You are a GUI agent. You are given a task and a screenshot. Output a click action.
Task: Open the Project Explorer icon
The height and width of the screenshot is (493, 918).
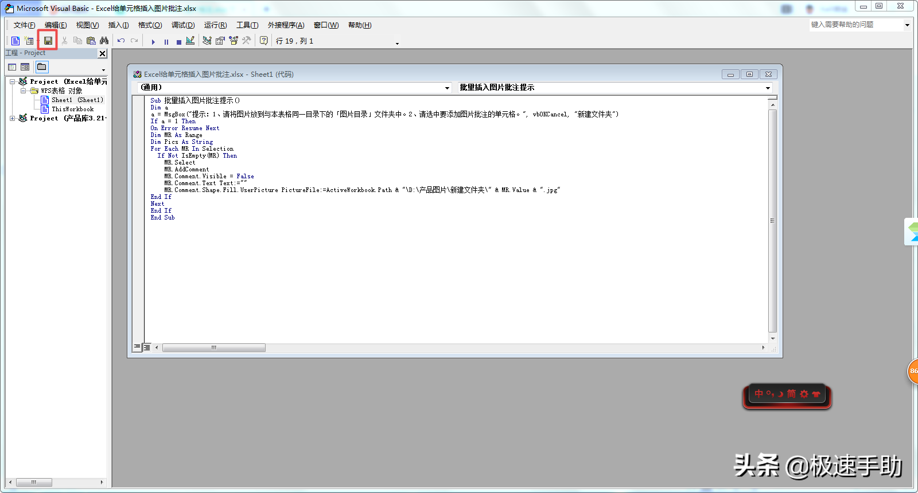[x=207, y=41]
